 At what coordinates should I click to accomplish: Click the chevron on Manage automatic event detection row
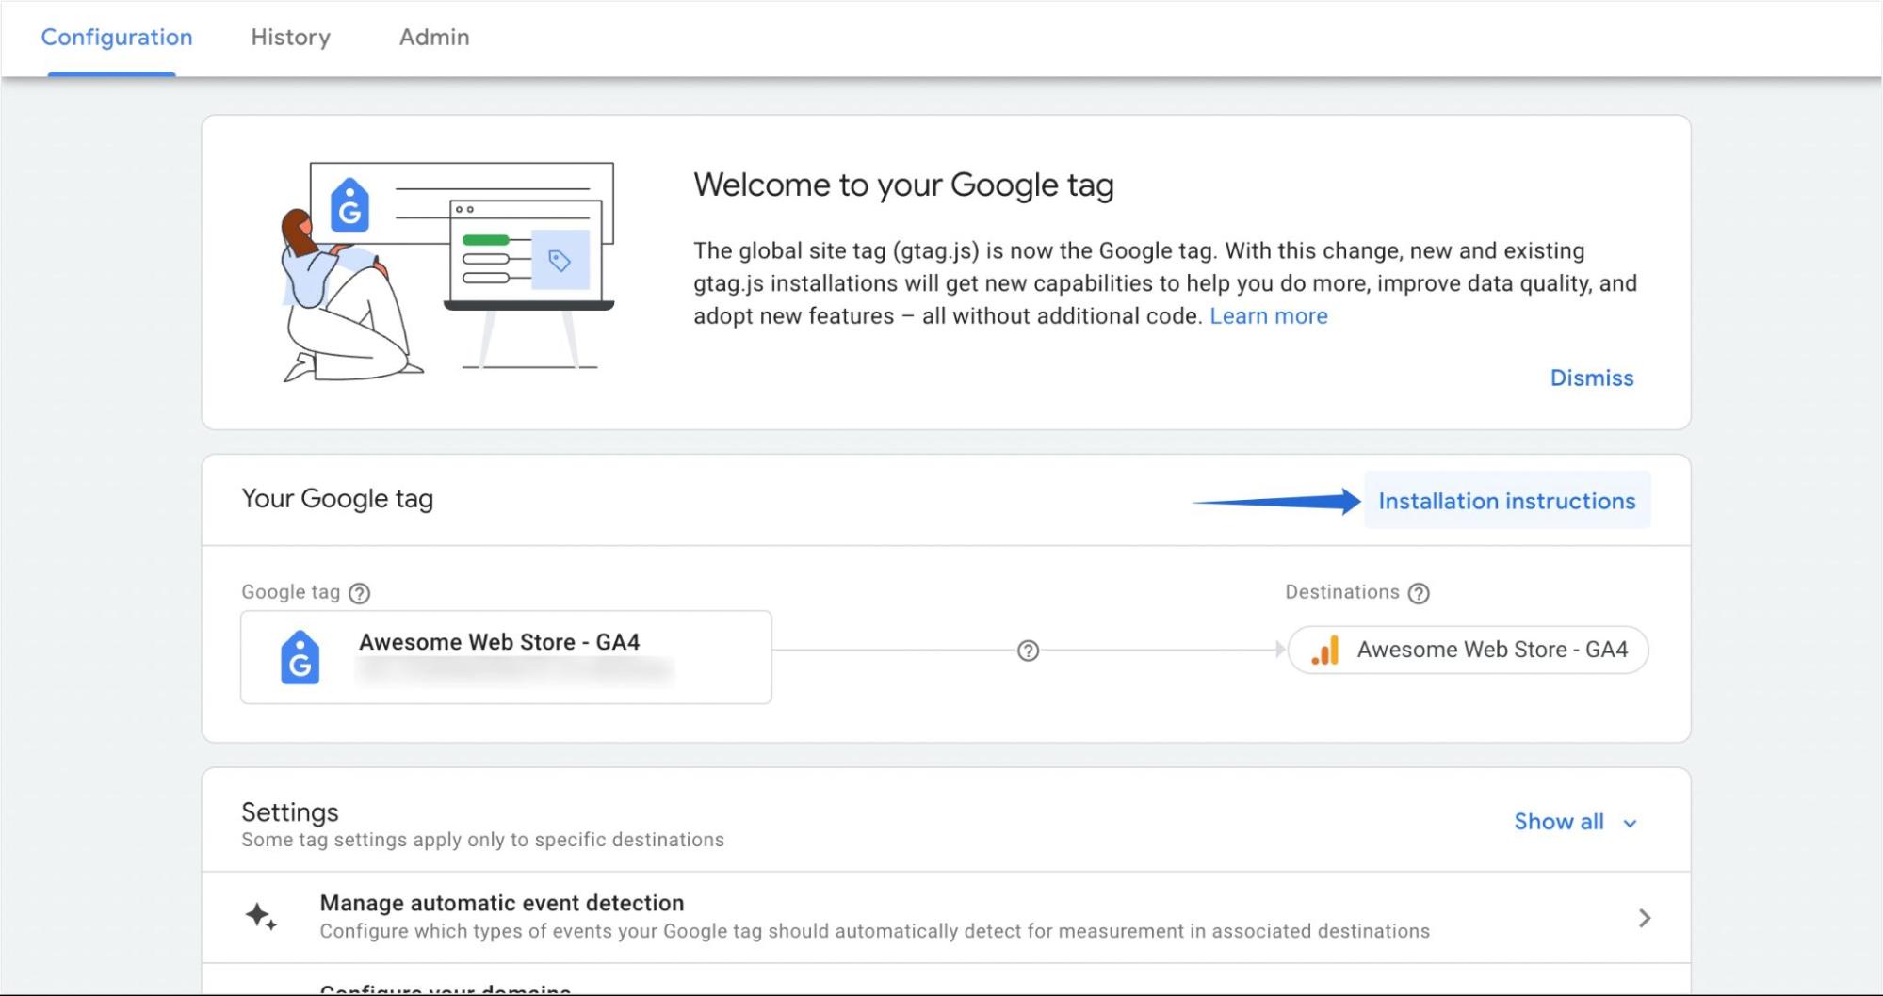(1644, 918)
